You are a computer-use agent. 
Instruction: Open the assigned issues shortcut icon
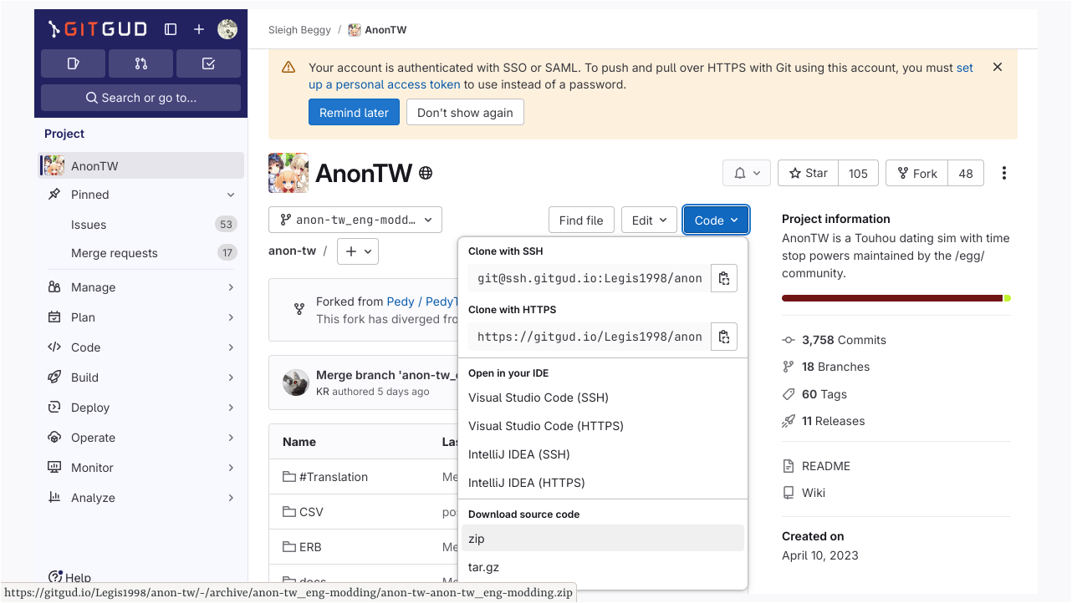[x=73, y=63]
